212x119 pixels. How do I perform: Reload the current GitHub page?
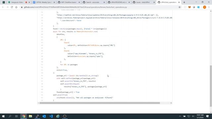tap(12, 7)
